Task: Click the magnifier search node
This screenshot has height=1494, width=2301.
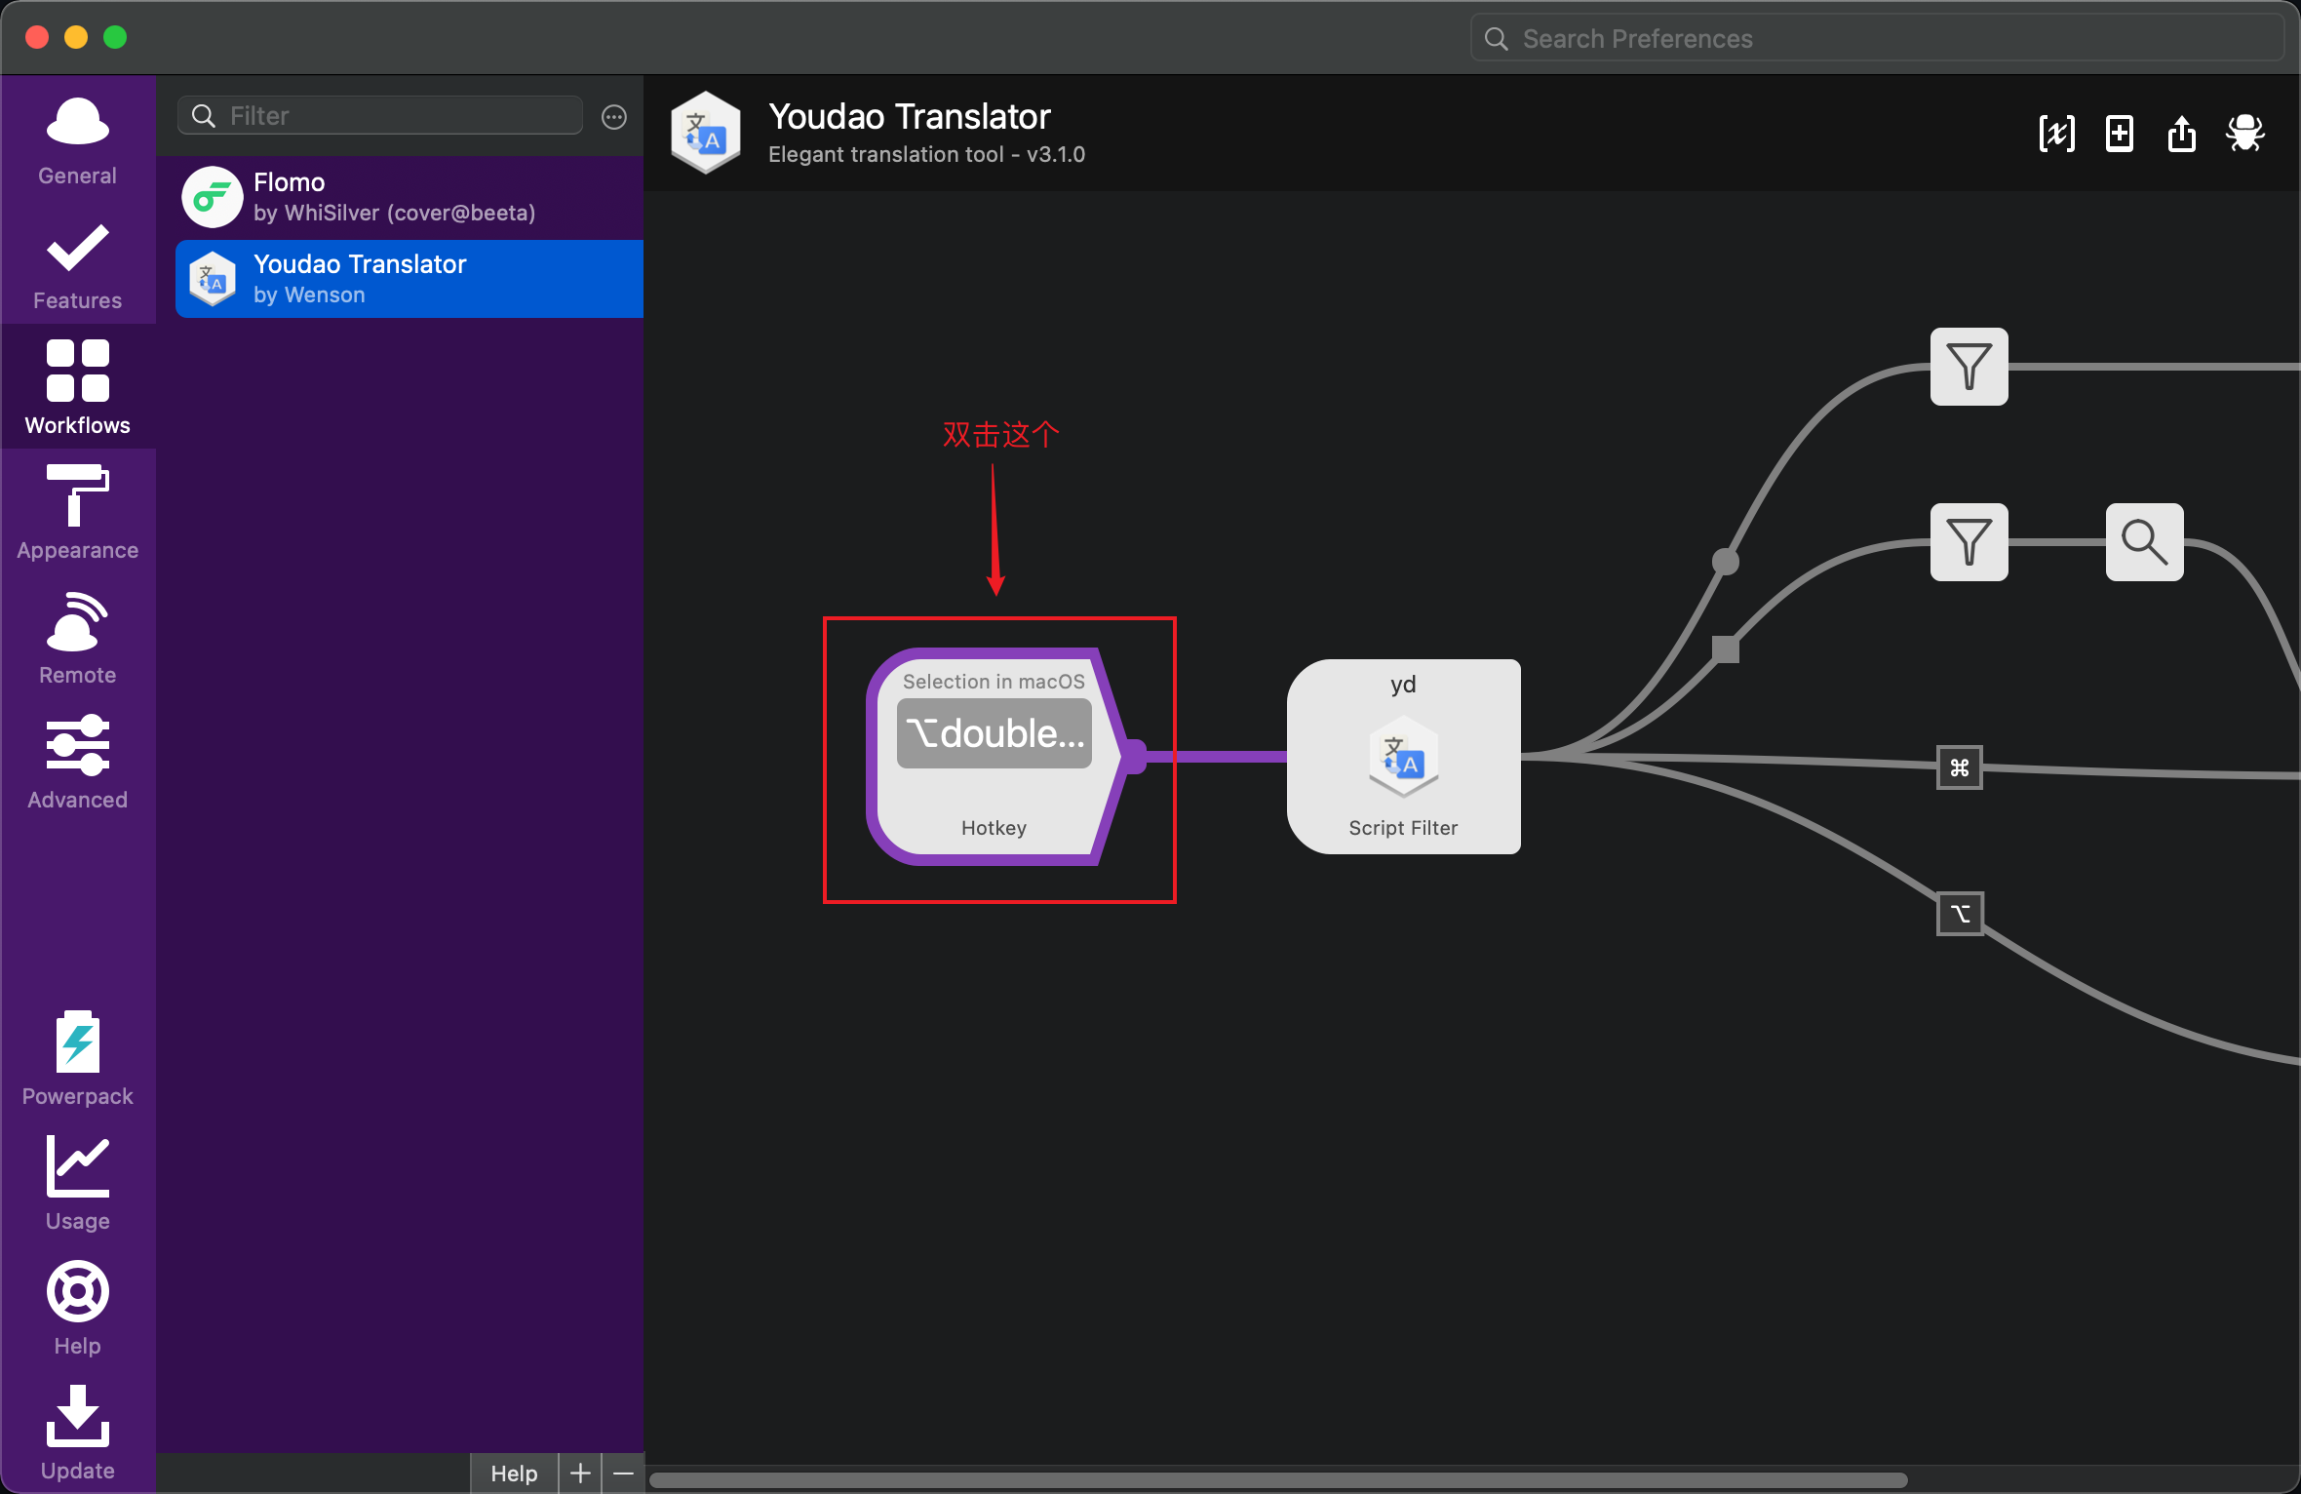Action: 2144,542
